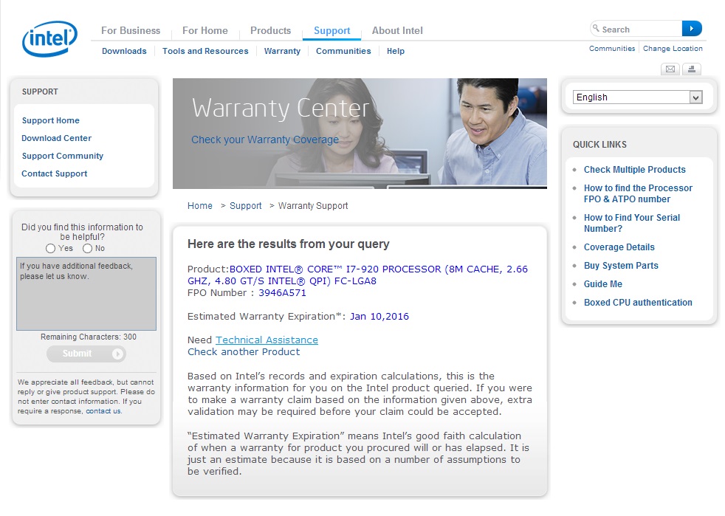Image resolution: width=725 pixels, height=516 pixels.
Task: Click the Warranty Center banner image
Action: [360, 134]
